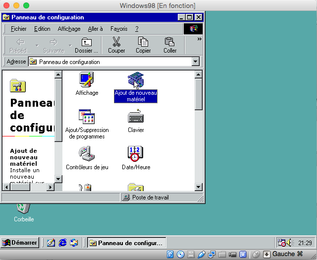The height and width of the screenshot is (260, 317).
Task: Click the Adresse input field
Action: [110, 62]
